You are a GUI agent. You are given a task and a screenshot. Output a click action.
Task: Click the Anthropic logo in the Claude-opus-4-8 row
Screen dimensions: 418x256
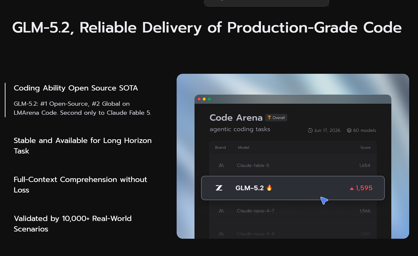(221, 234)
